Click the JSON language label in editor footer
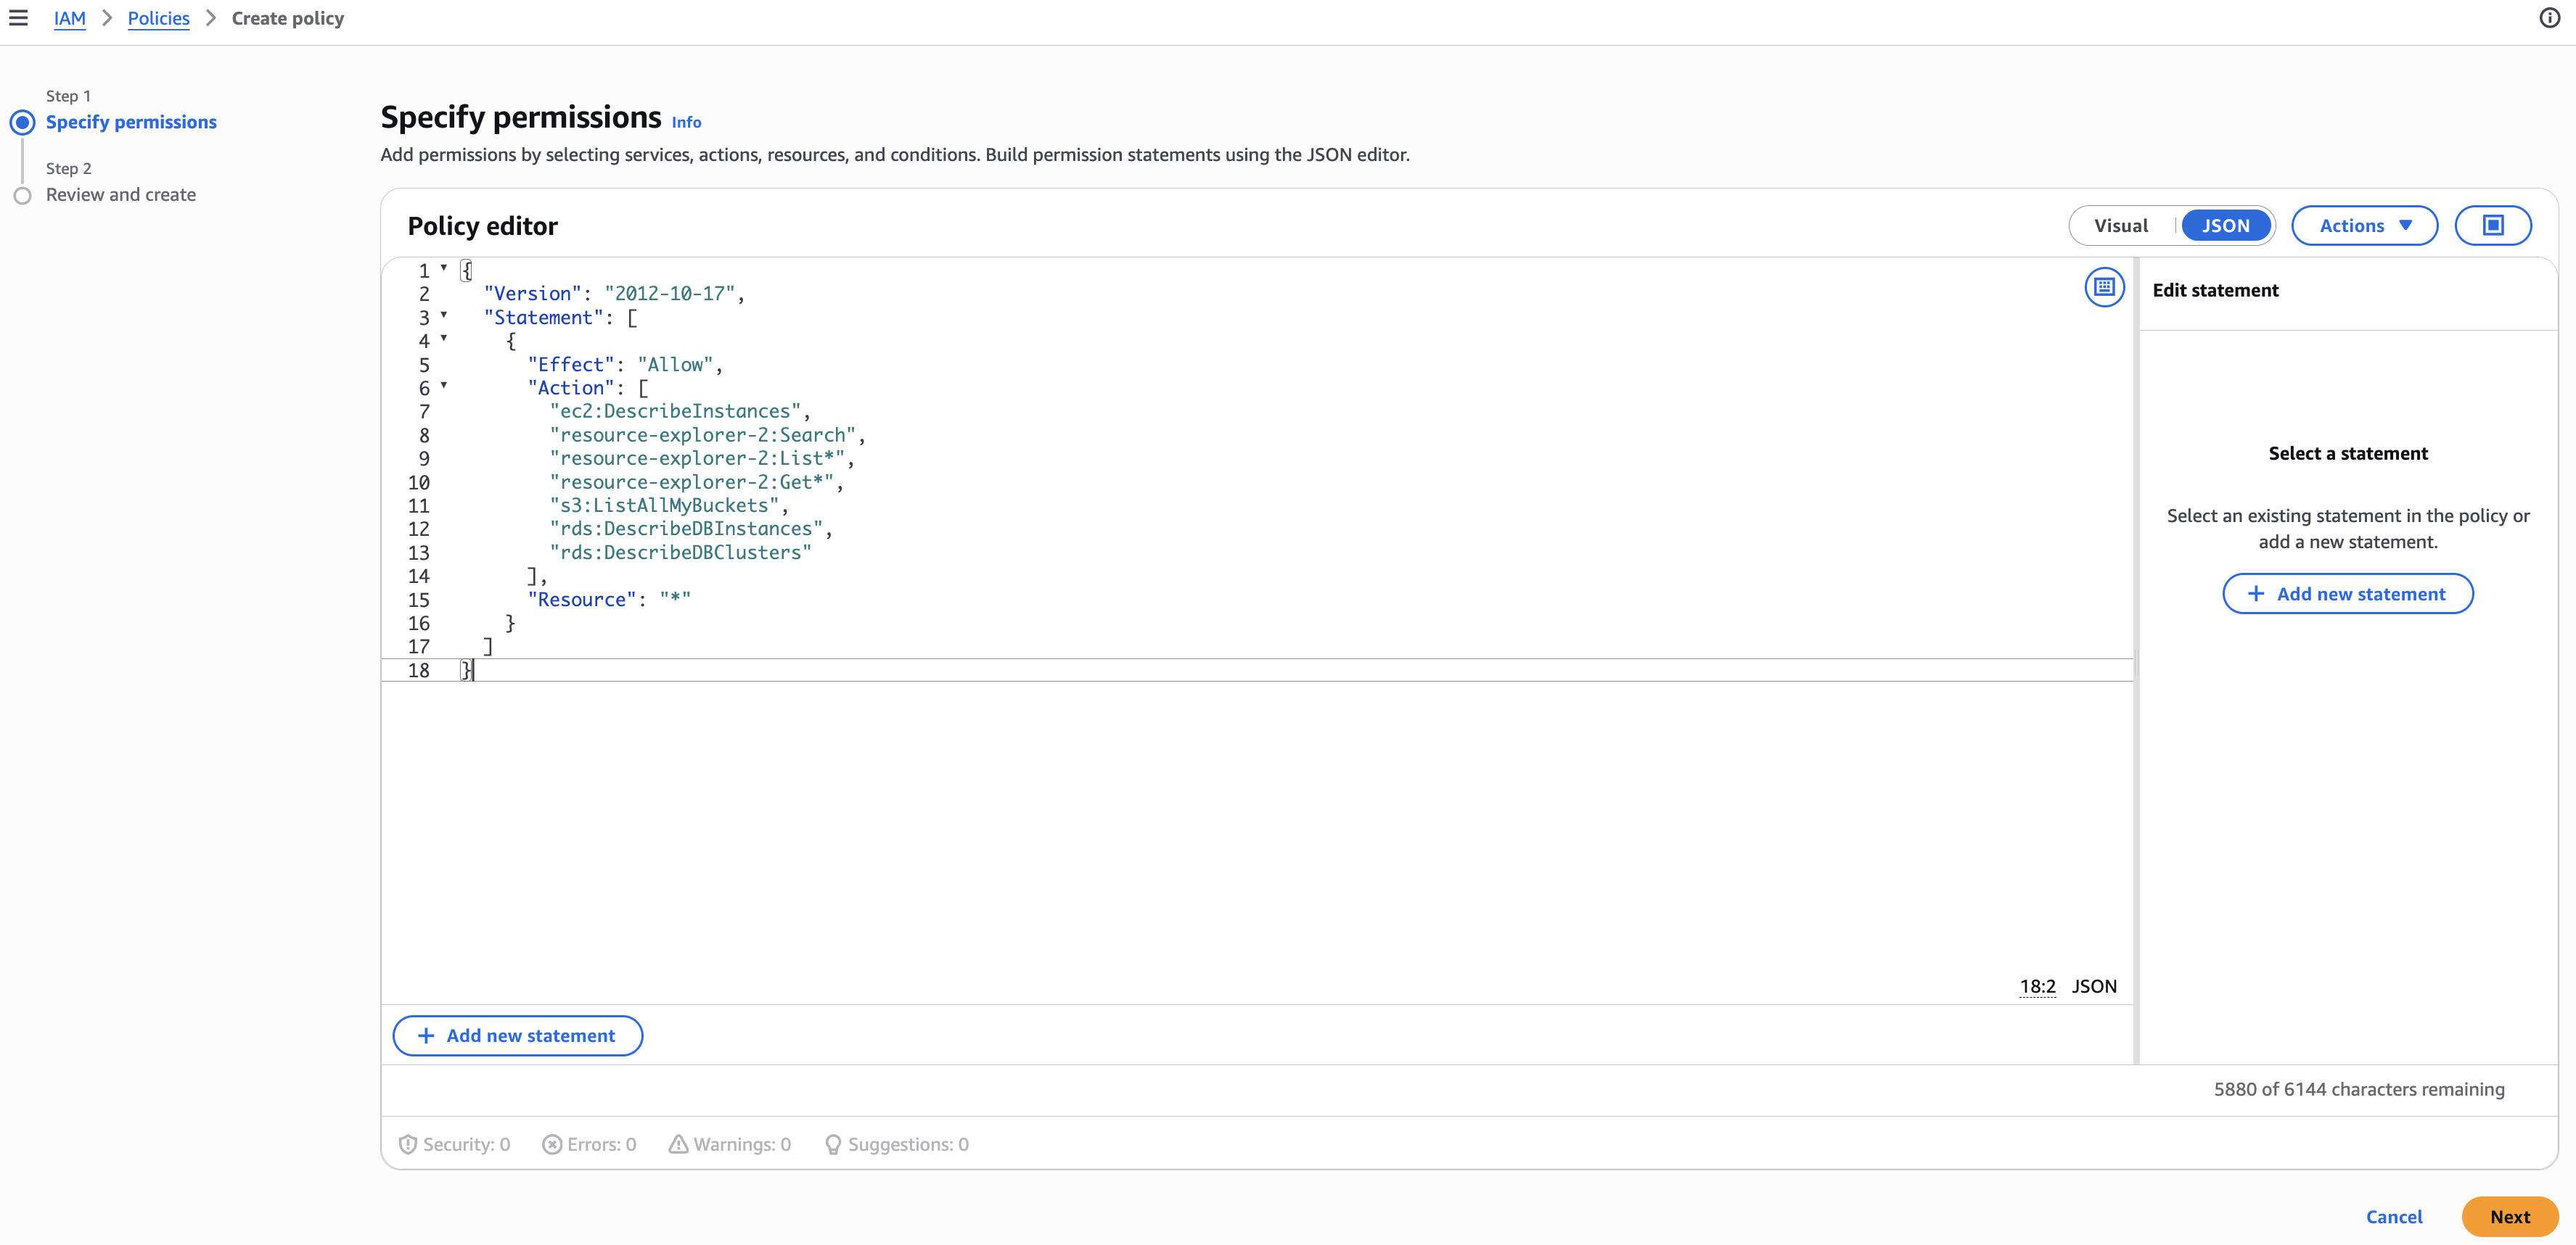 click(x=2094, y=986)
